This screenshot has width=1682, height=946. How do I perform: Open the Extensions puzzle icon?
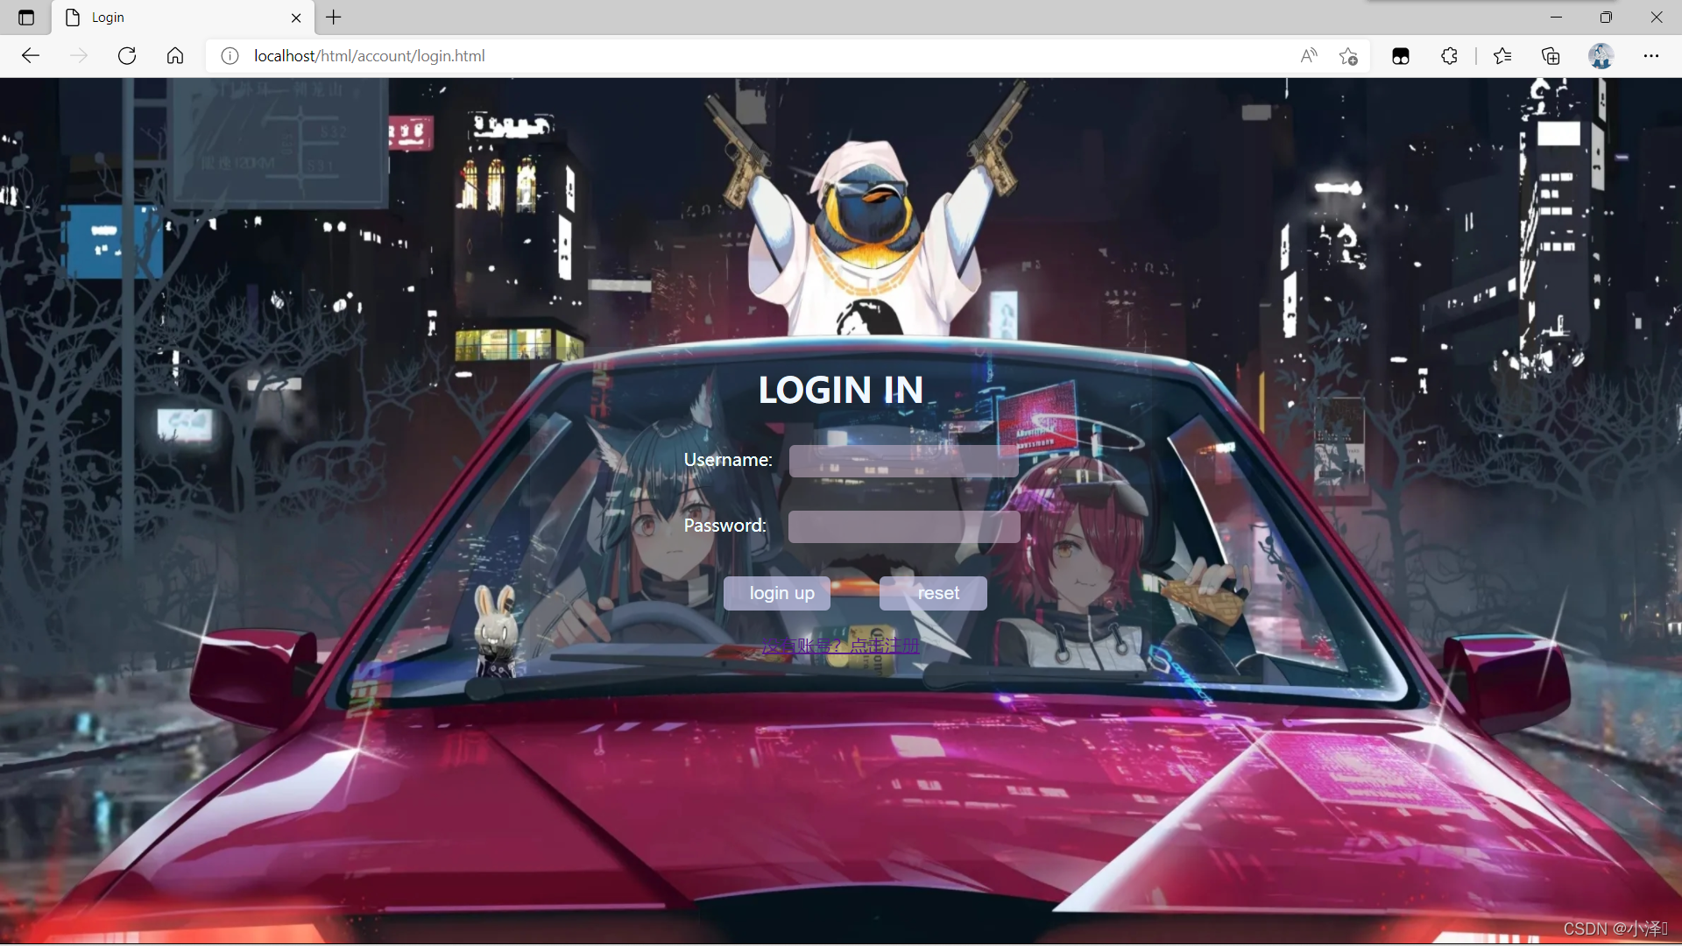point(1449,56)
